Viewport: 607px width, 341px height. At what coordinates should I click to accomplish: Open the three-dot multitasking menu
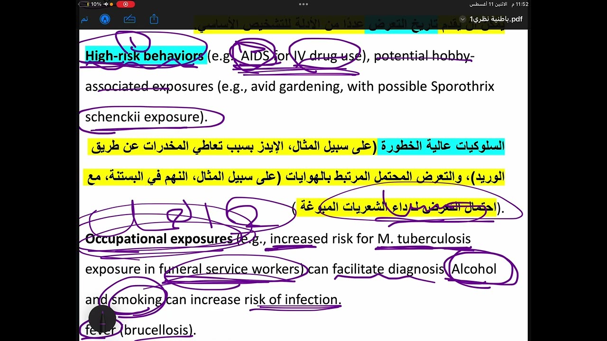[x=303, y=4]
